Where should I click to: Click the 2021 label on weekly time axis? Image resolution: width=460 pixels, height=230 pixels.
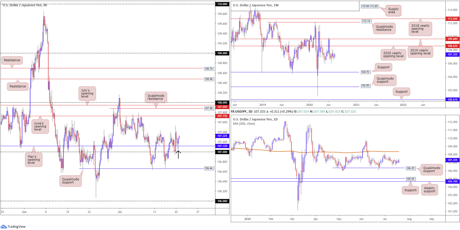(356, 105)
